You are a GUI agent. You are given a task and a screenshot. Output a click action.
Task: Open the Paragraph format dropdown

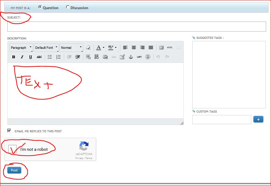[21, 48]
